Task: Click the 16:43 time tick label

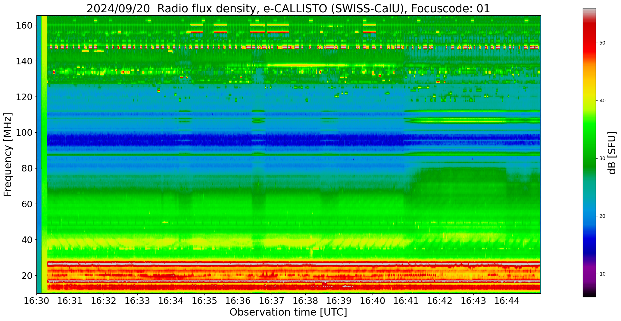Action: pyautogui.click(x=473, y=301)
